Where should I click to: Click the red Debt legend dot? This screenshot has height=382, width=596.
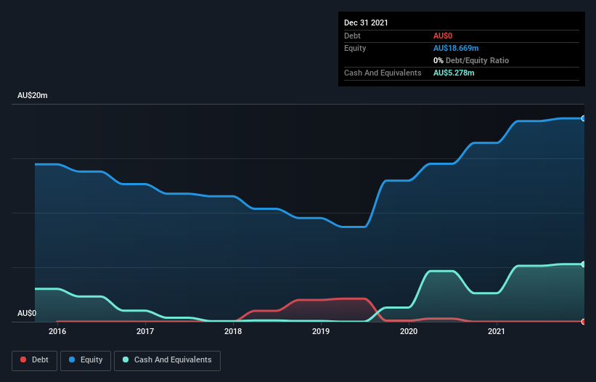[x=23, y=359]
